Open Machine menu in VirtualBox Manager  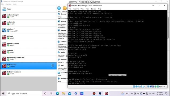8,4
